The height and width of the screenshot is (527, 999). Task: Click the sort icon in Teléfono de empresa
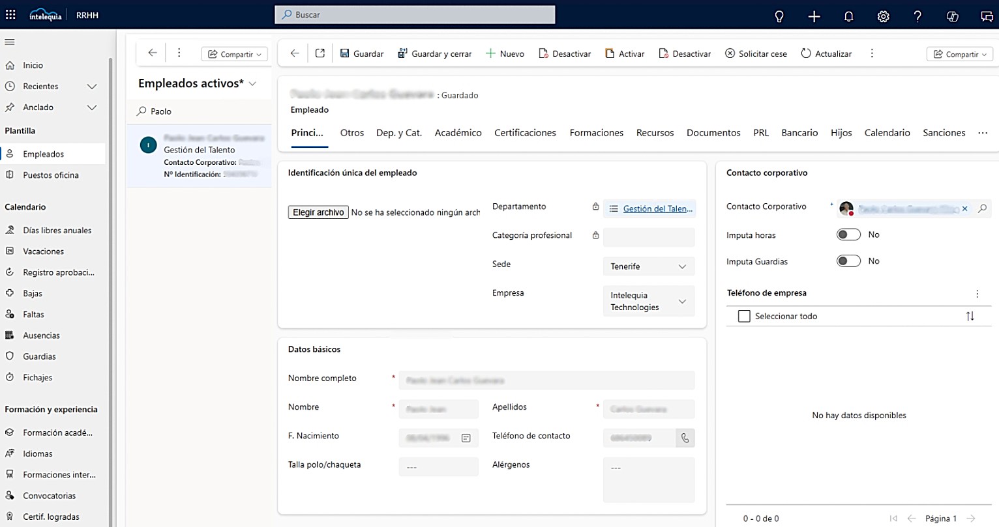(x=970, y=315)
